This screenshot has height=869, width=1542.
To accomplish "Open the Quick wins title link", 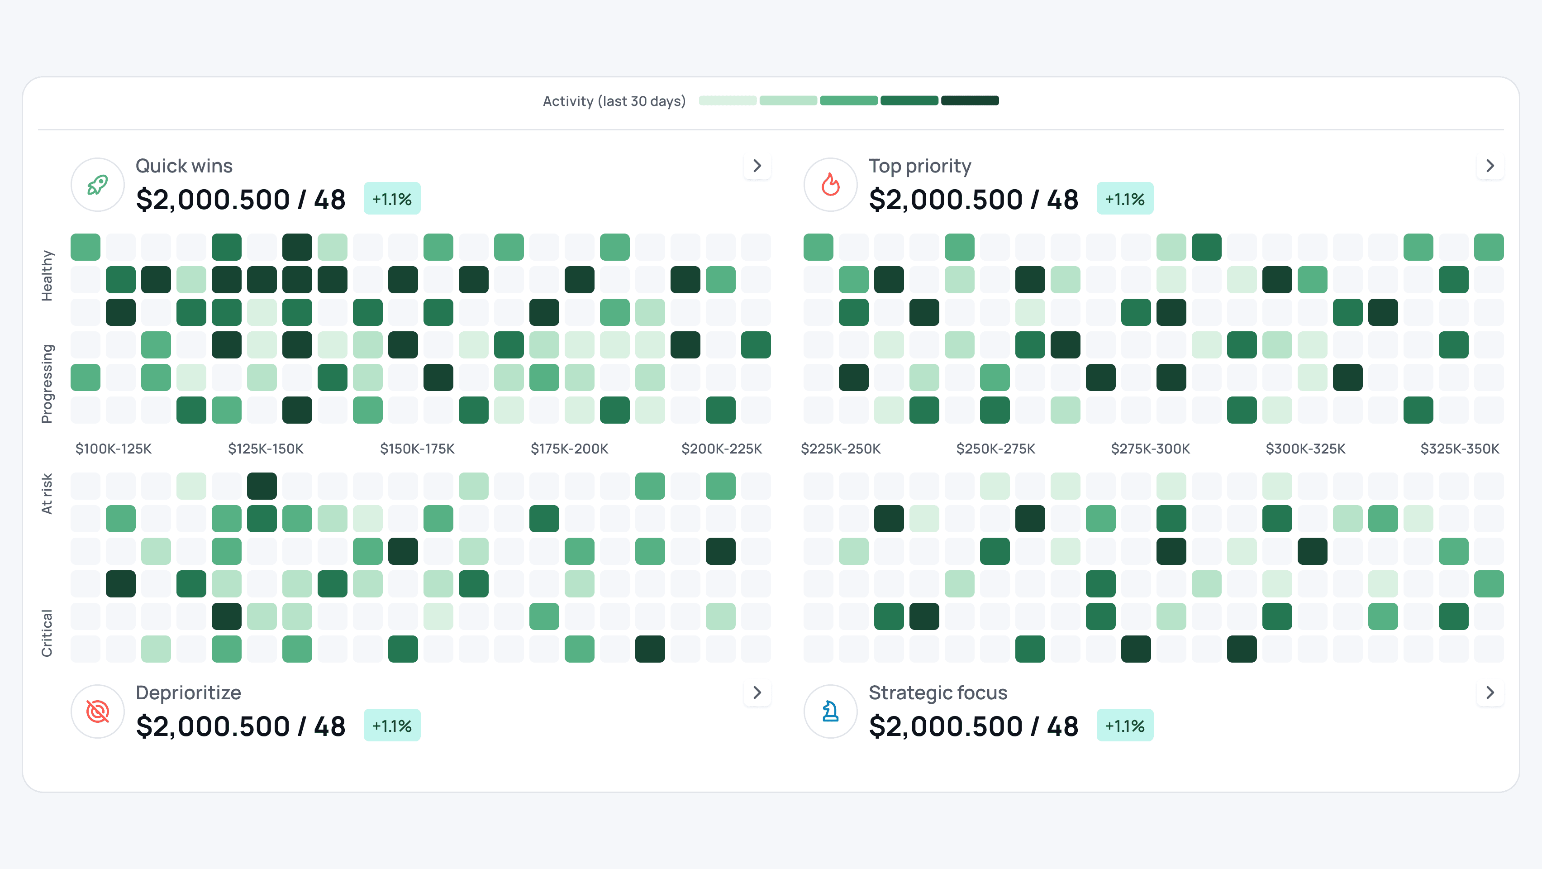I will coord(184,166).
